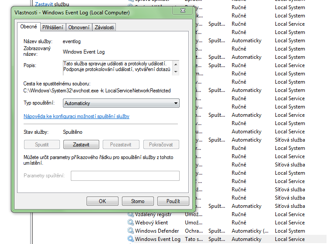The height and width of the screenshot is (244, 330).
Task: Click the svchost.exe executable path text
Action: [x=97, y=91]
